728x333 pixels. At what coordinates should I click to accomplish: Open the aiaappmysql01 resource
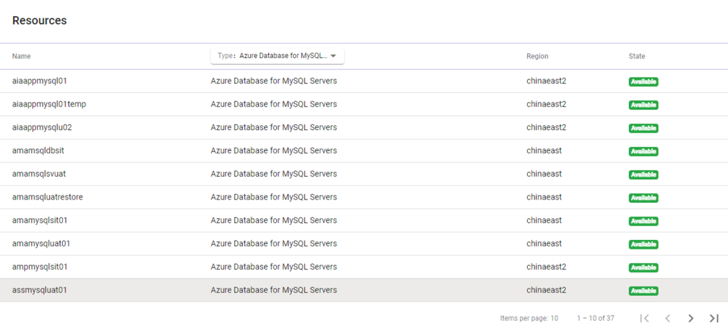click(x=40, y=81)
